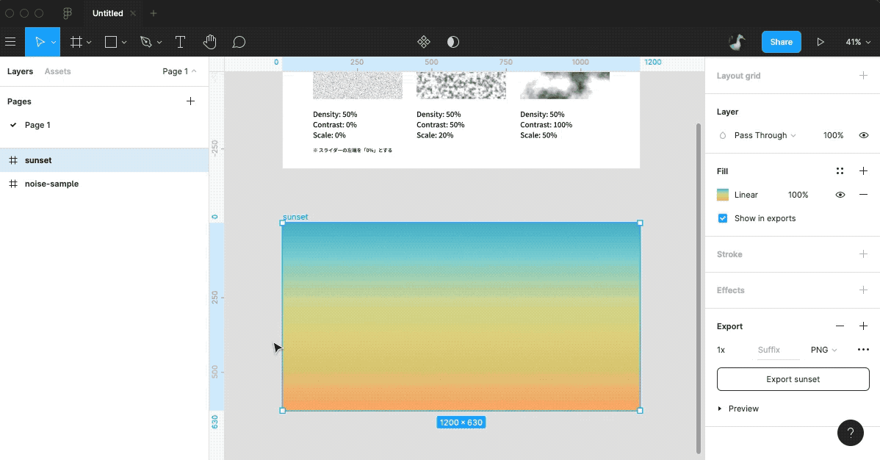Select the Comment tool
This screenshot has height=460, width=880.
coord(239,42)
